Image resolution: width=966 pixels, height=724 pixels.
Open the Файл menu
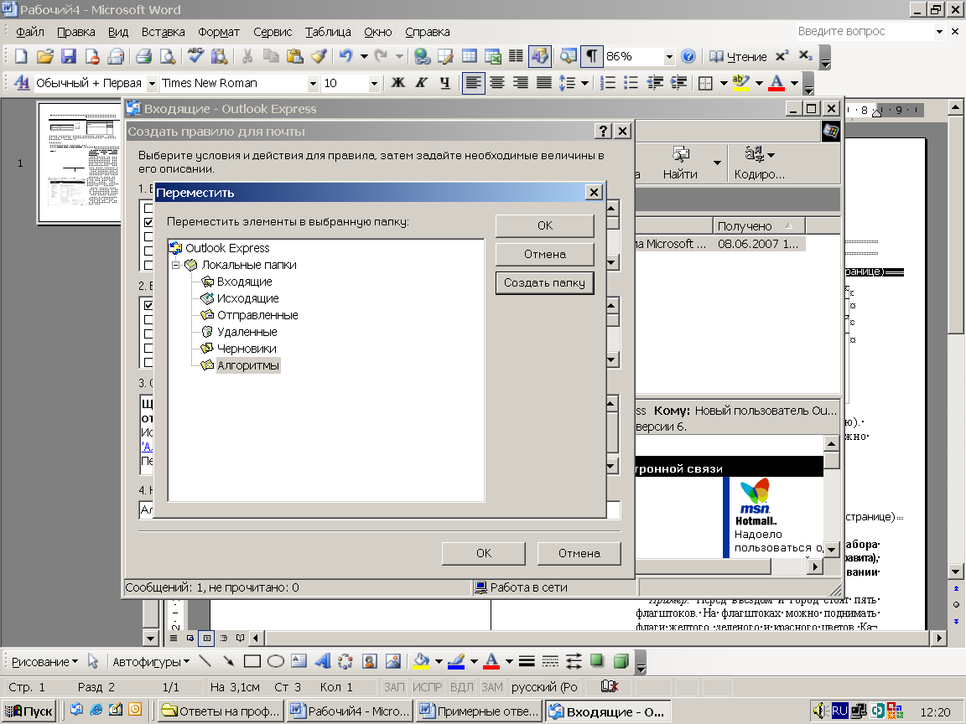[x=30, y=31]
